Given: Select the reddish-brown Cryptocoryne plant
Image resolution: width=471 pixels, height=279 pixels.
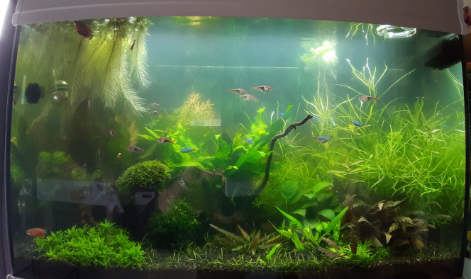Looking at the screenshot, I should pyautogui.click(x=387, y=222).
